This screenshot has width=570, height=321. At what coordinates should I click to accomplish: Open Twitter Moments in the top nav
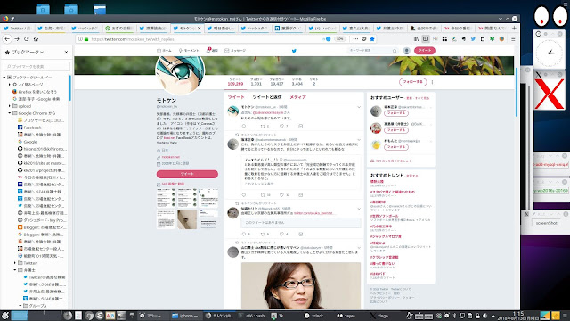point(189,51)
